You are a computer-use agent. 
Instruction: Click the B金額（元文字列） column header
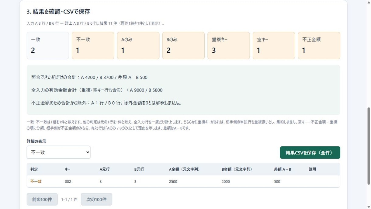tap(237, 169)
